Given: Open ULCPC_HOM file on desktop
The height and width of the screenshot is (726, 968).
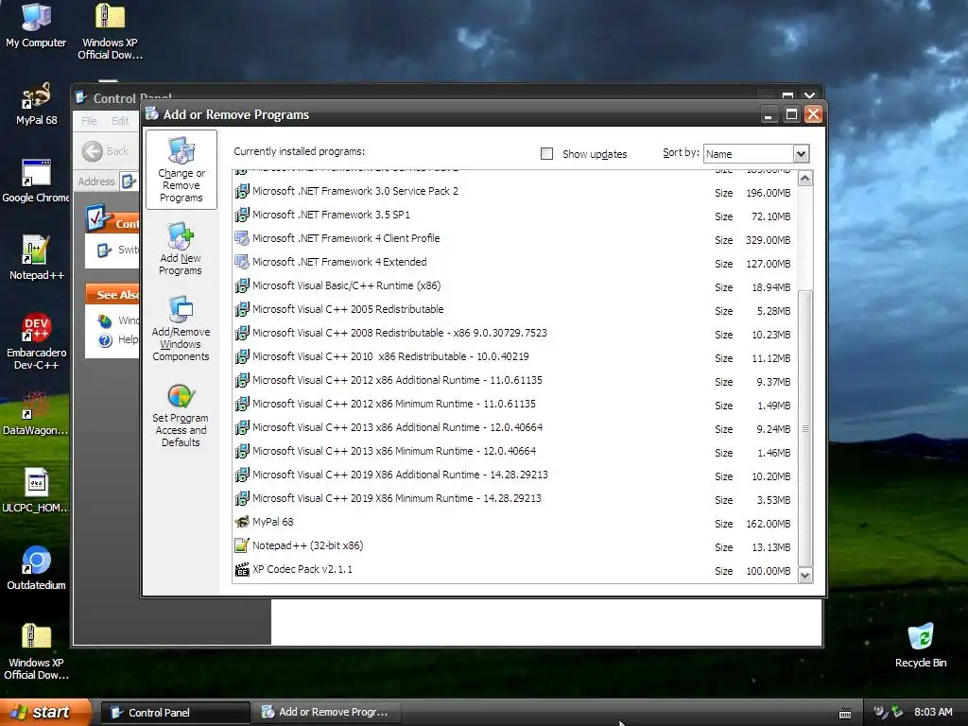Looking at the screenshot, I should (x=36, y=492).
